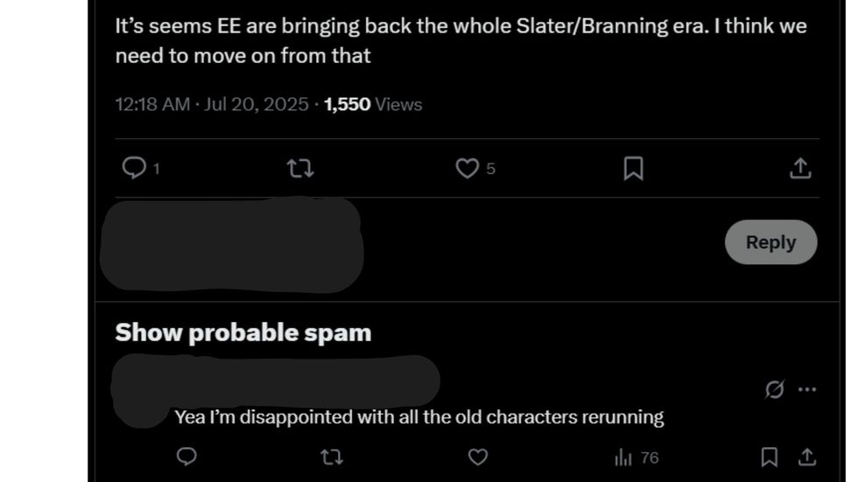Image resolution: width=858 pixels, height=482 pixels.
Task: Repost the comment about old characters
Action: click(x=331, y=457)
